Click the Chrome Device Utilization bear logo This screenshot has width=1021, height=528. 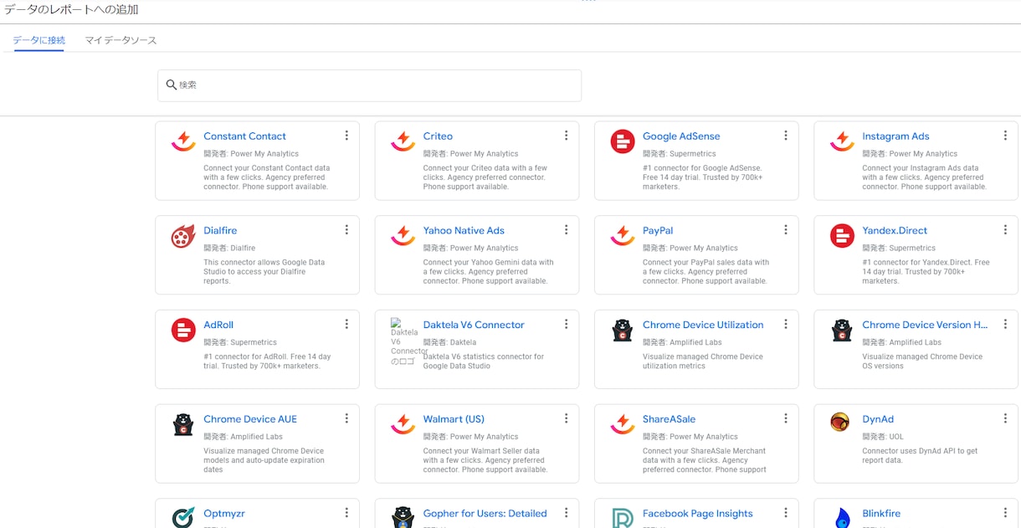click(623, 331)
